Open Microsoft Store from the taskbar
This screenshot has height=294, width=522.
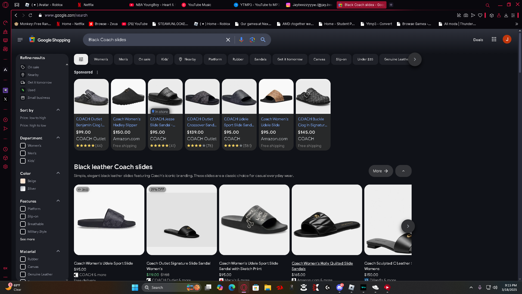point(256,287)
